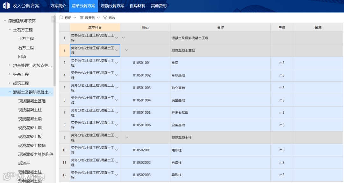The image size is (344, 183).
Task: Click the 筛选 filter funnel icon
Action: (105, 17)
